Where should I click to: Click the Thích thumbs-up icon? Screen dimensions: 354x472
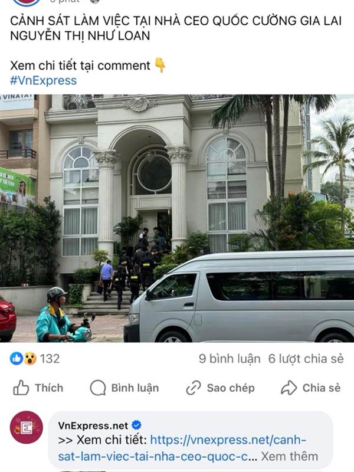(21, 388)
